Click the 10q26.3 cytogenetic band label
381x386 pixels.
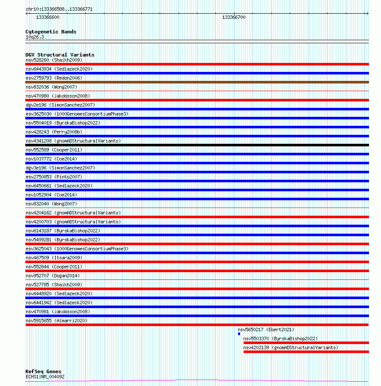tap(35, 37)
